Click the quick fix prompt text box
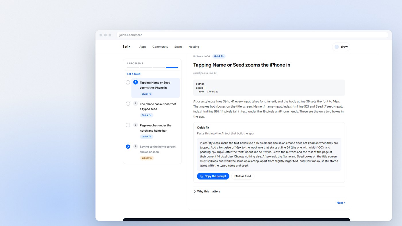This screenshot has width=402, height=226. click(269, 154)
